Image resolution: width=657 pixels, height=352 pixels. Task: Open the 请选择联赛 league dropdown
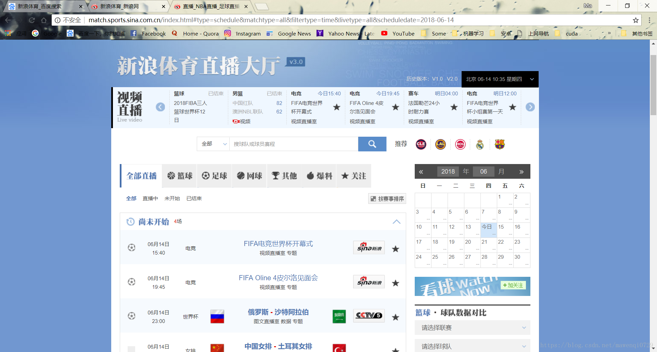(473, 327)
